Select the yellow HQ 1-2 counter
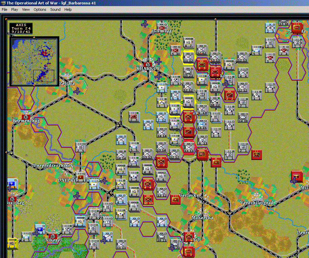Image resolution: width=309 pixels, height=258 pixels. [12, 243]
